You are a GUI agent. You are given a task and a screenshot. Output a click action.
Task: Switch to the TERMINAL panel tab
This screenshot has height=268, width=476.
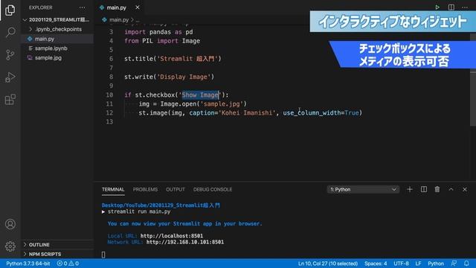pos(113,189)
